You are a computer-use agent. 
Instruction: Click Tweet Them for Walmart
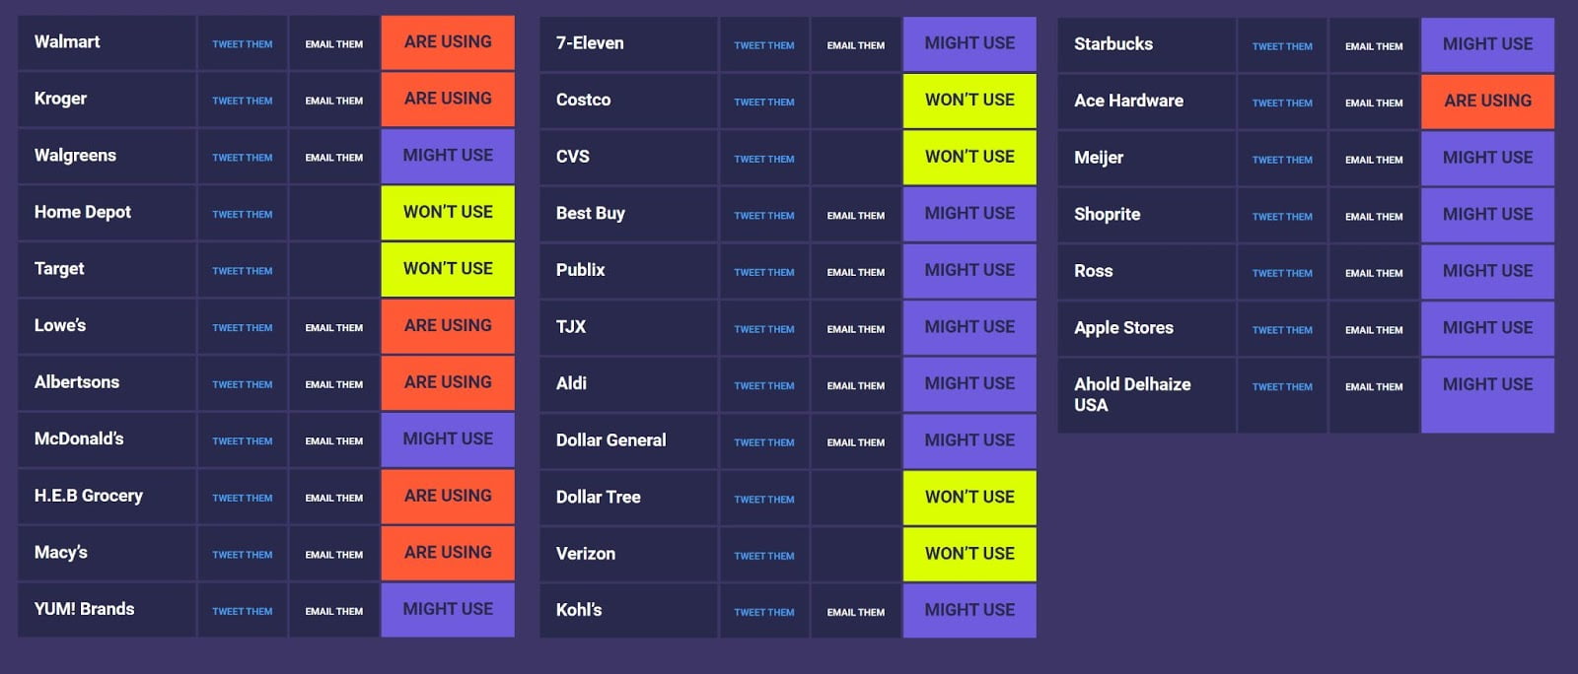242,44
